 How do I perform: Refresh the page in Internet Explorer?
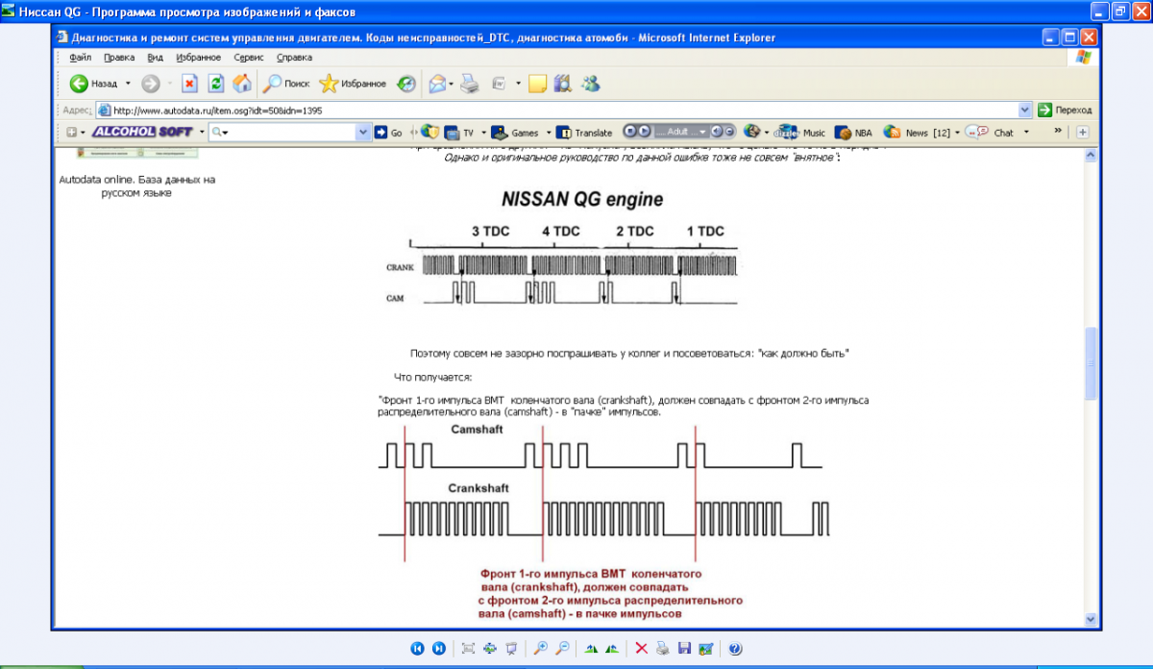[x=216, y=84]
